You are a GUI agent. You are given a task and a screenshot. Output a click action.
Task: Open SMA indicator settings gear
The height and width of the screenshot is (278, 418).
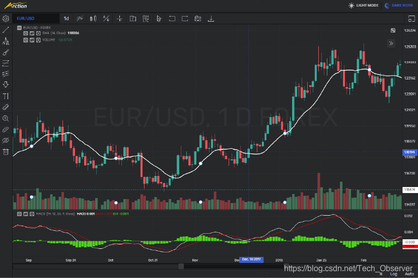[x=38, y=33]
